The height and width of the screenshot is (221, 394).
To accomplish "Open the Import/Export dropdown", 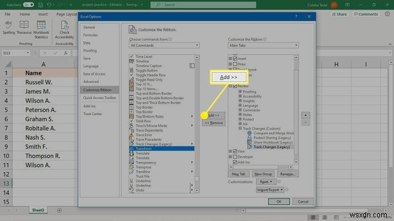I will point(270,190).
